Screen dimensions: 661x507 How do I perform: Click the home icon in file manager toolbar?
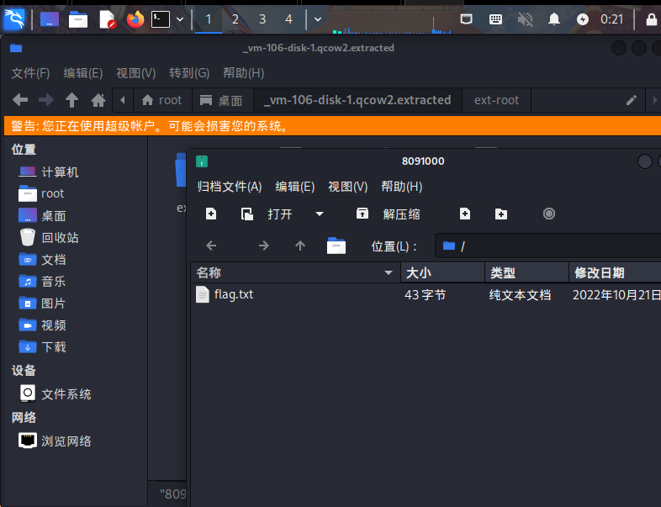pyautogui.click(x=98, y=100)
